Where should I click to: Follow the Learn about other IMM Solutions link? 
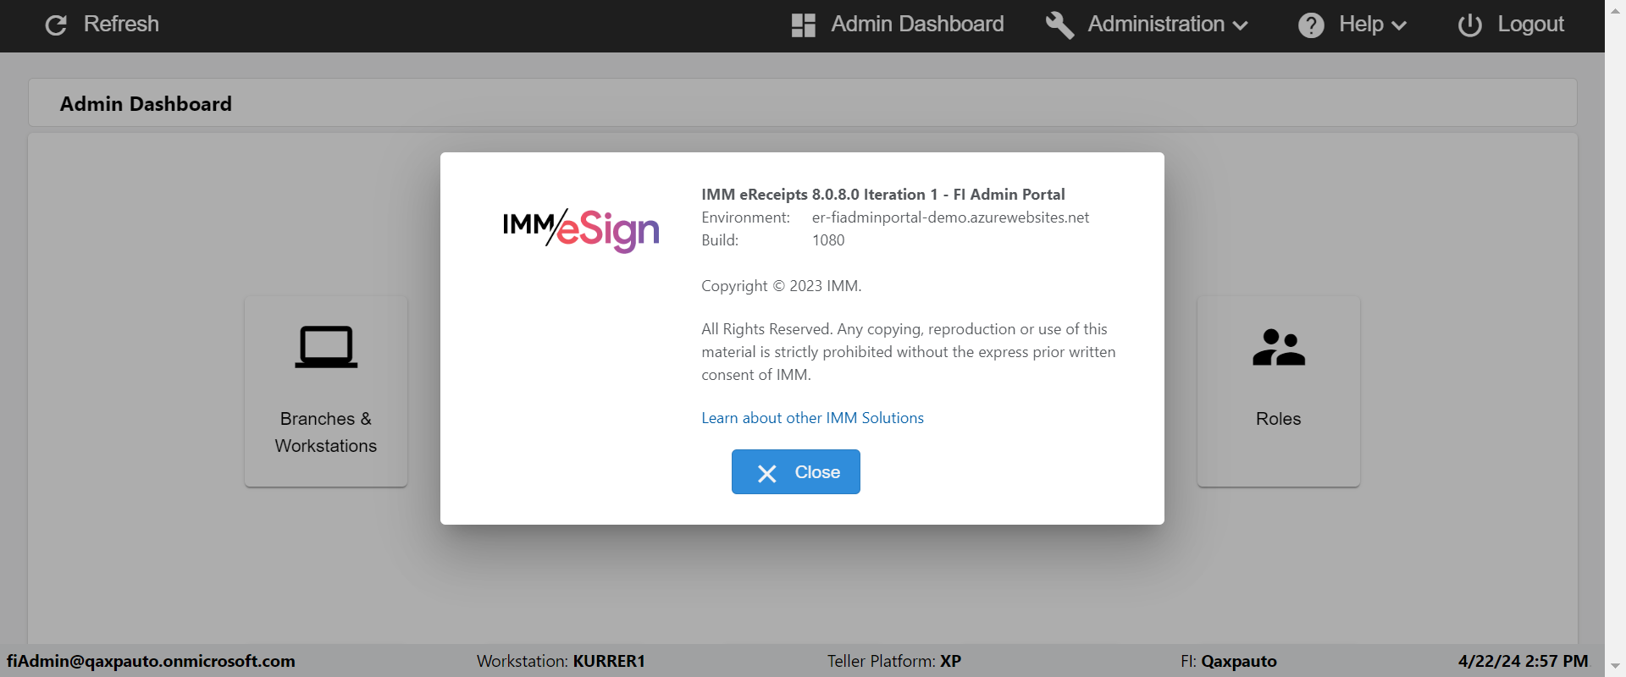coord(812,418)
